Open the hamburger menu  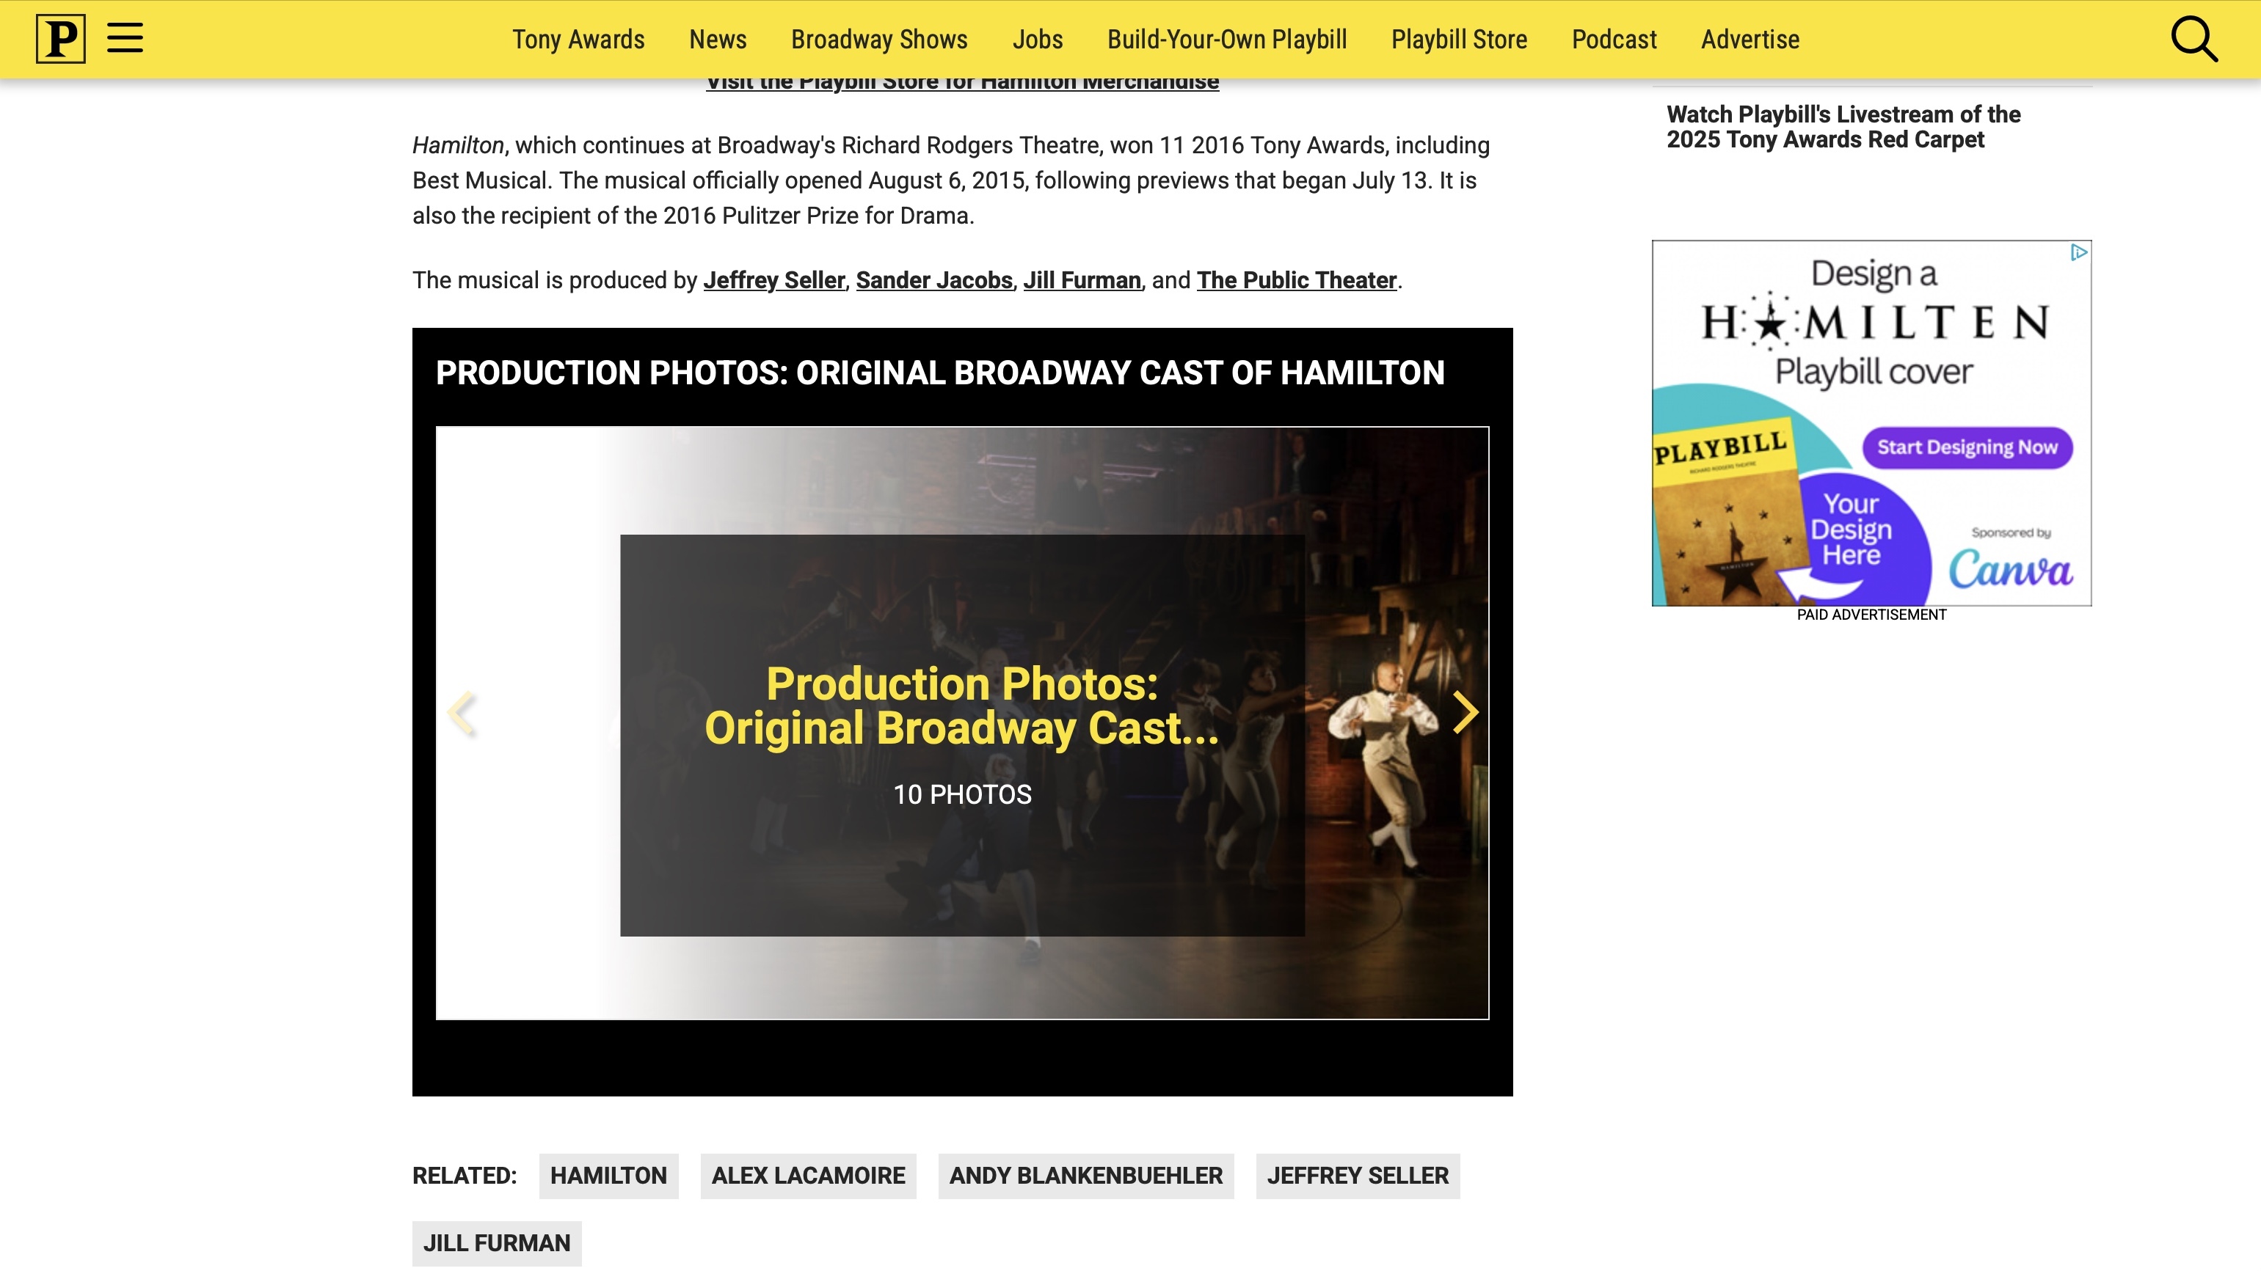click(125, 39)
